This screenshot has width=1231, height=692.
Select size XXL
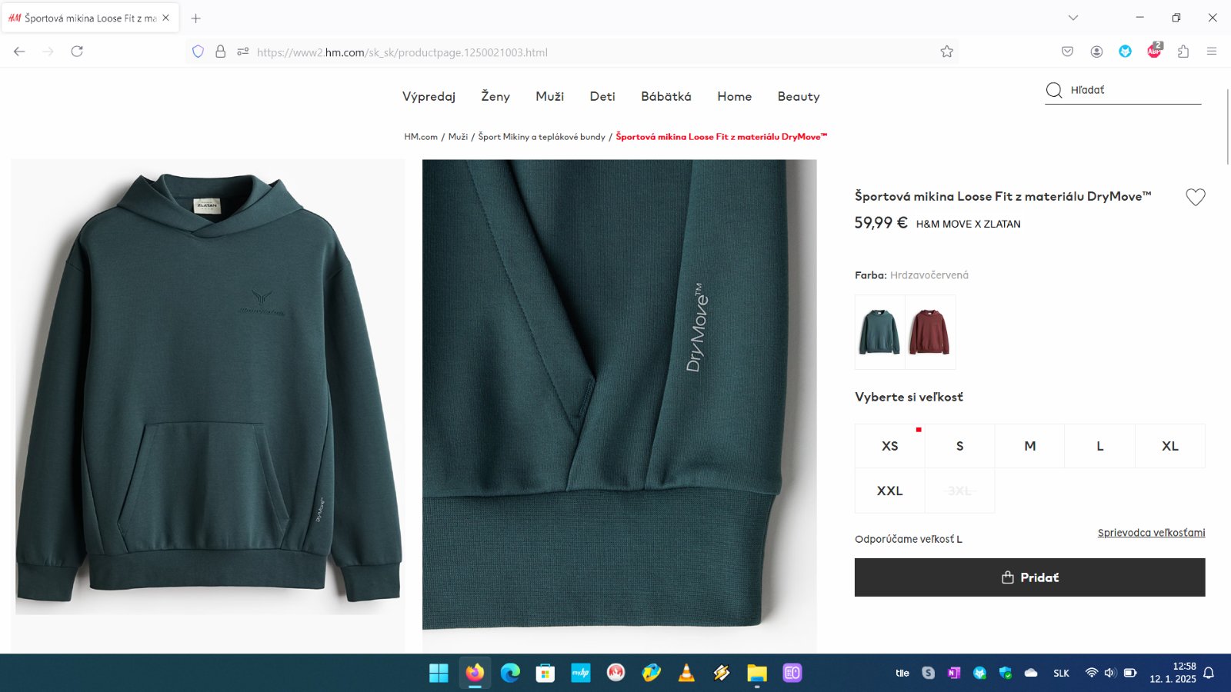point(889,491)
